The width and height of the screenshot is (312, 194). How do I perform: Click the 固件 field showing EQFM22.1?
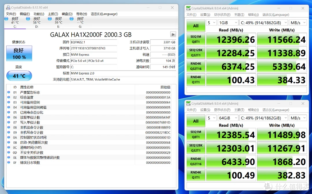[x=94, y=42]
